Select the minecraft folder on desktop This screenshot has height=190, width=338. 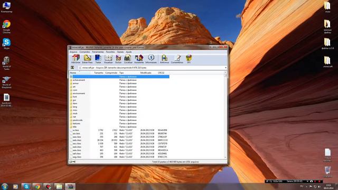(x=327, y=62)
